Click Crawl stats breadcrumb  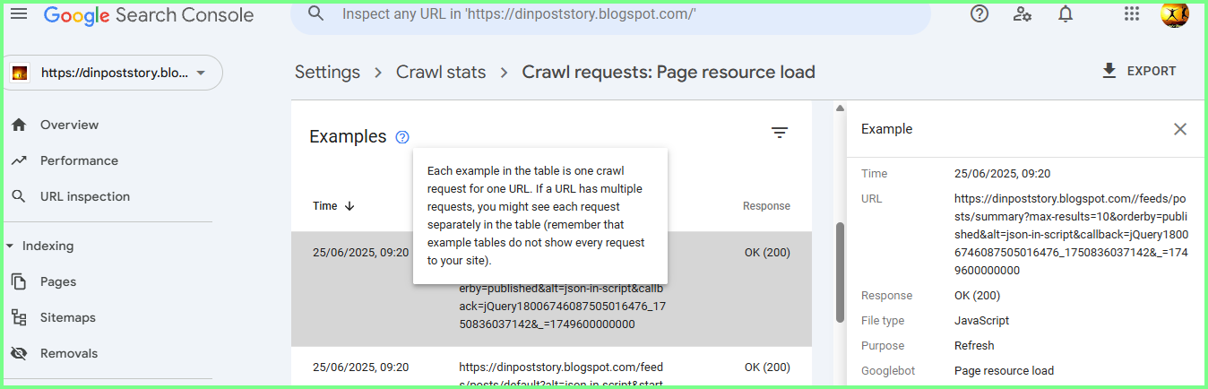441,72
